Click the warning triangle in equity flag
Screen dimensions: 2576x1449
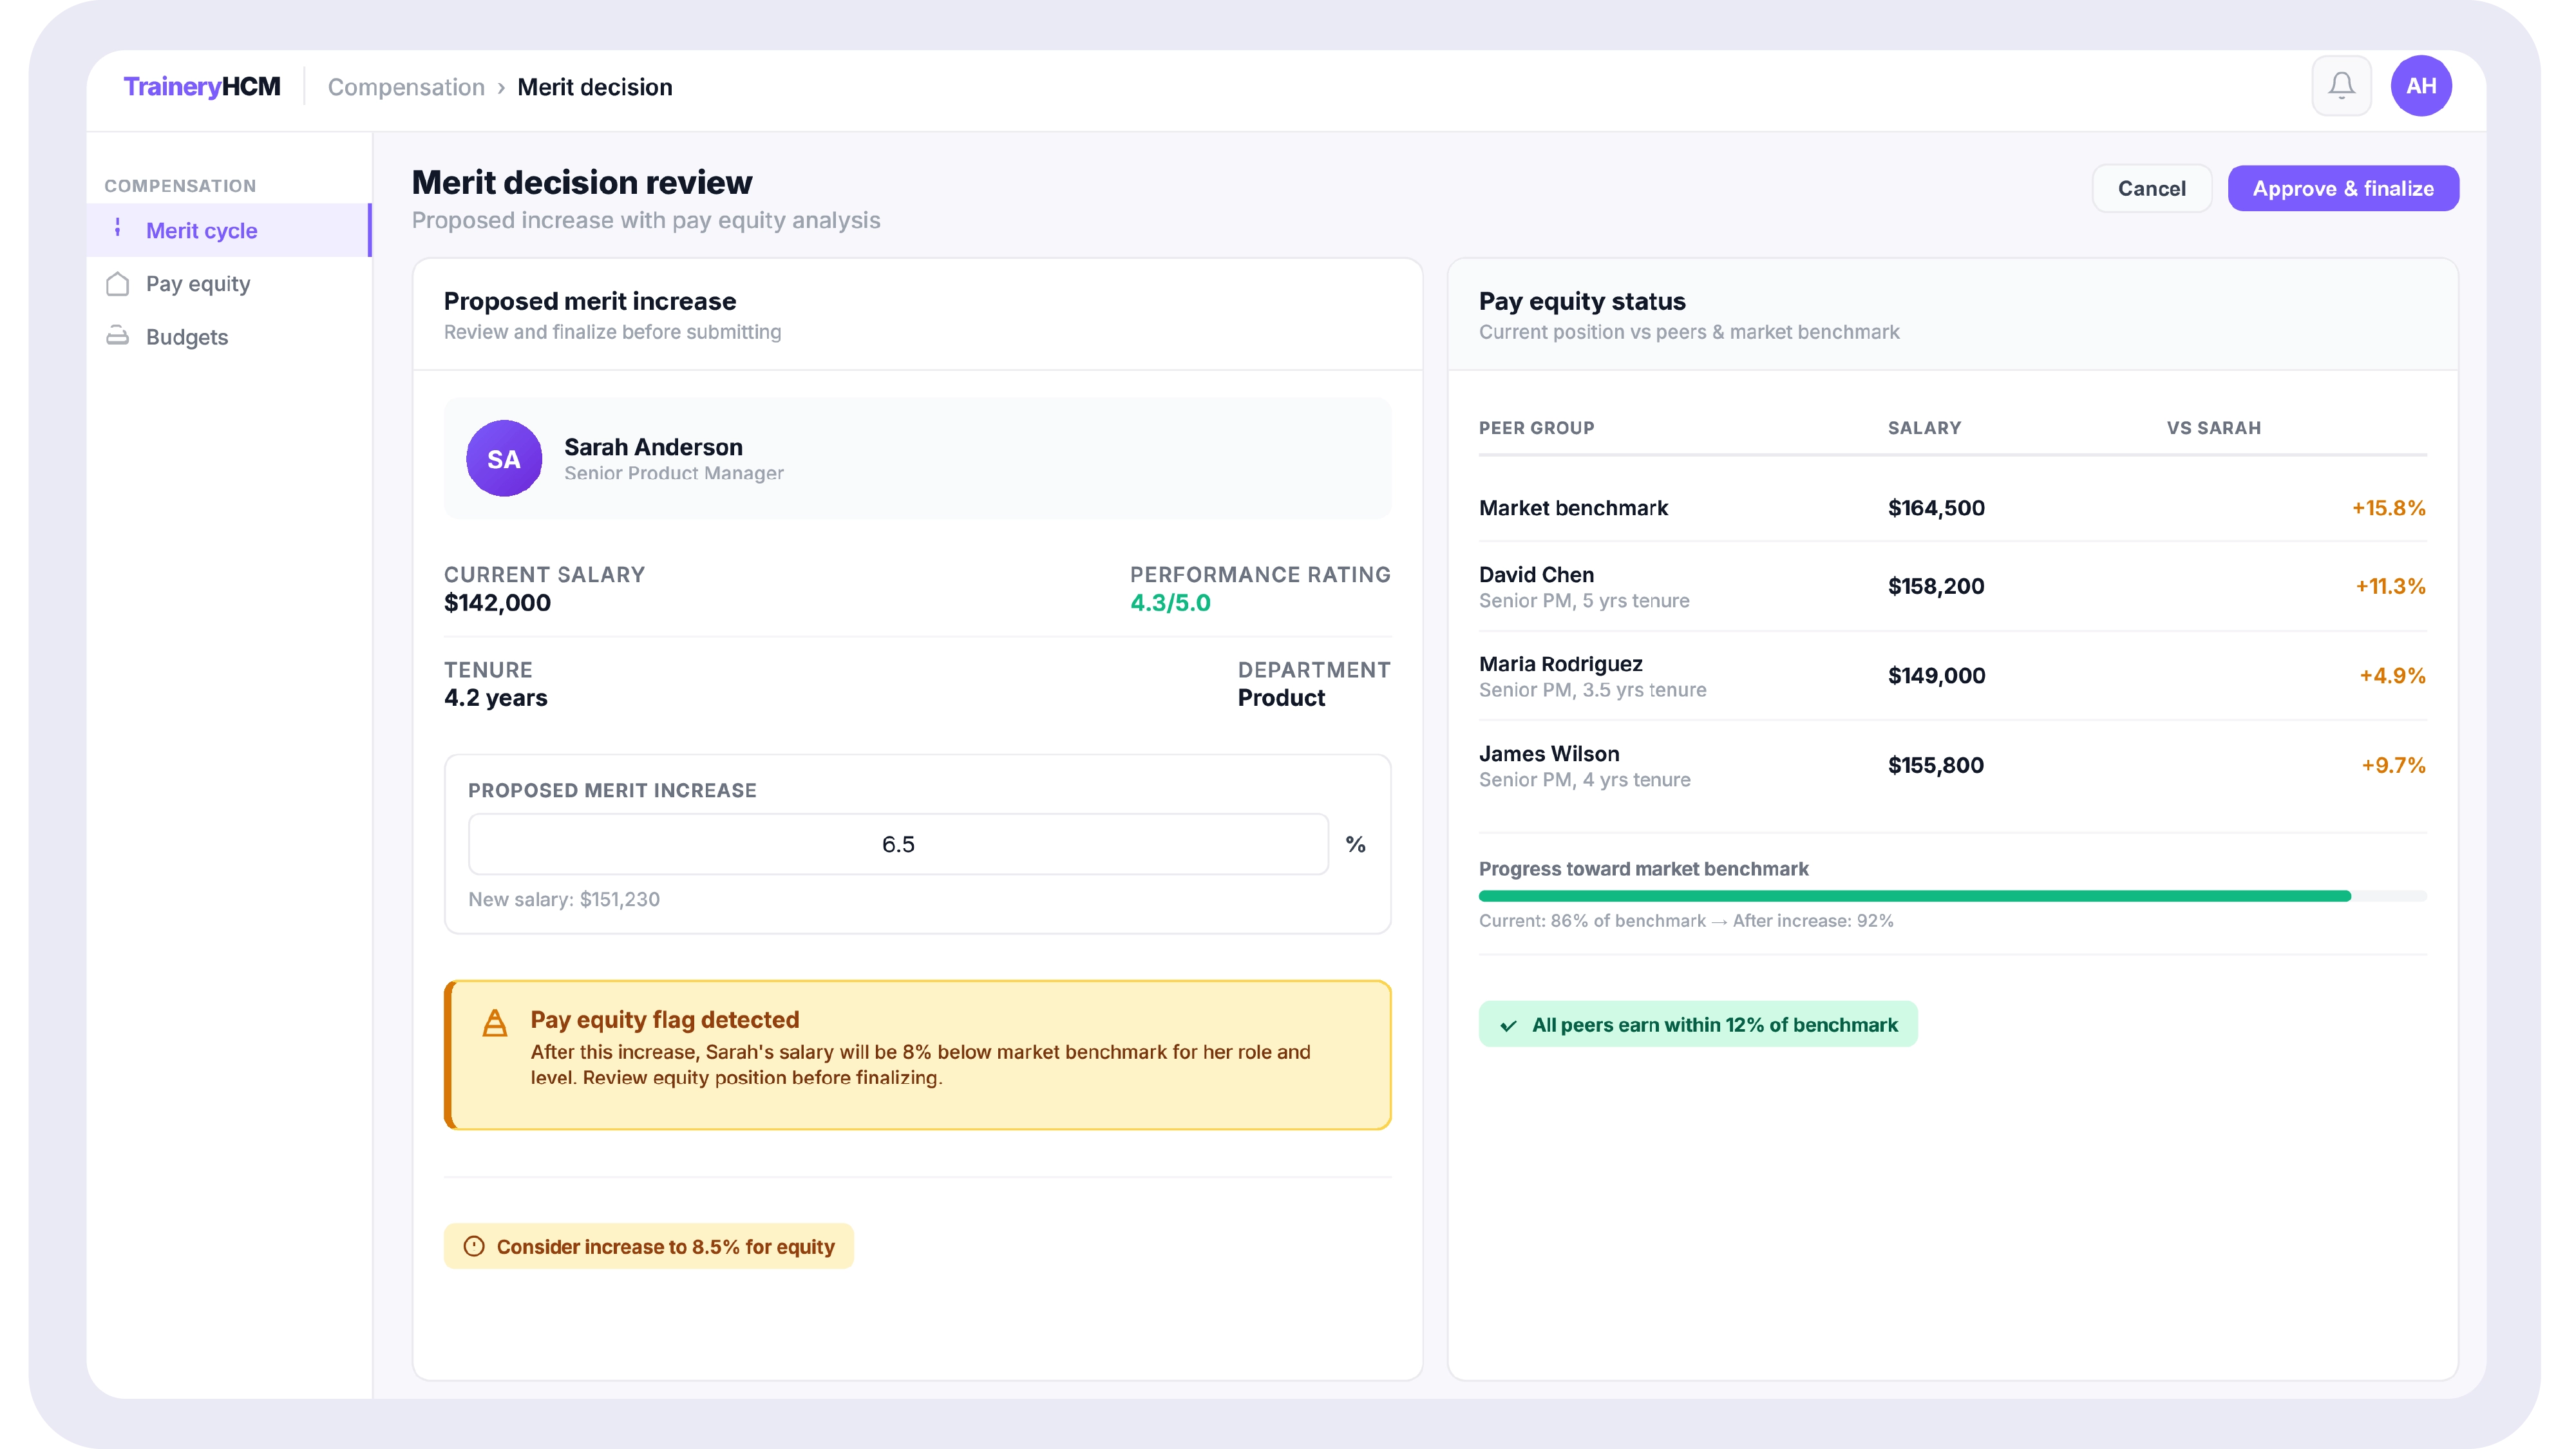tap(495, 1023)
